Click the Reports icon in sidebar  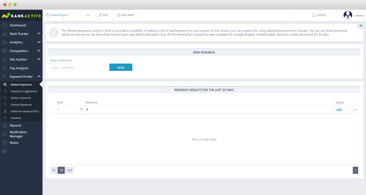tap(4, 126)
